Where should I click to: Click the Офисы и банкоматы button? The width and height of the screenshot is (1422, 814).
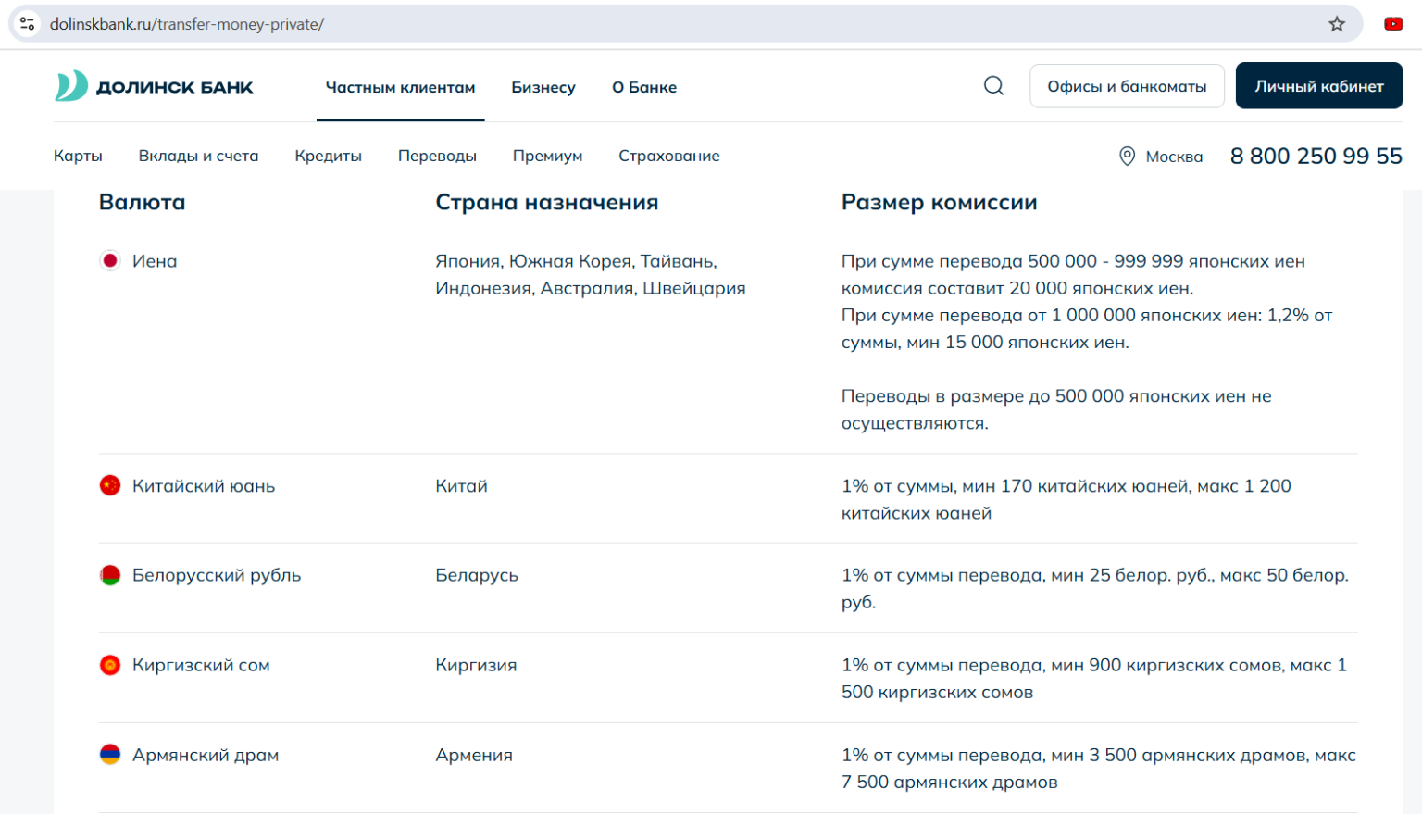1127,86
